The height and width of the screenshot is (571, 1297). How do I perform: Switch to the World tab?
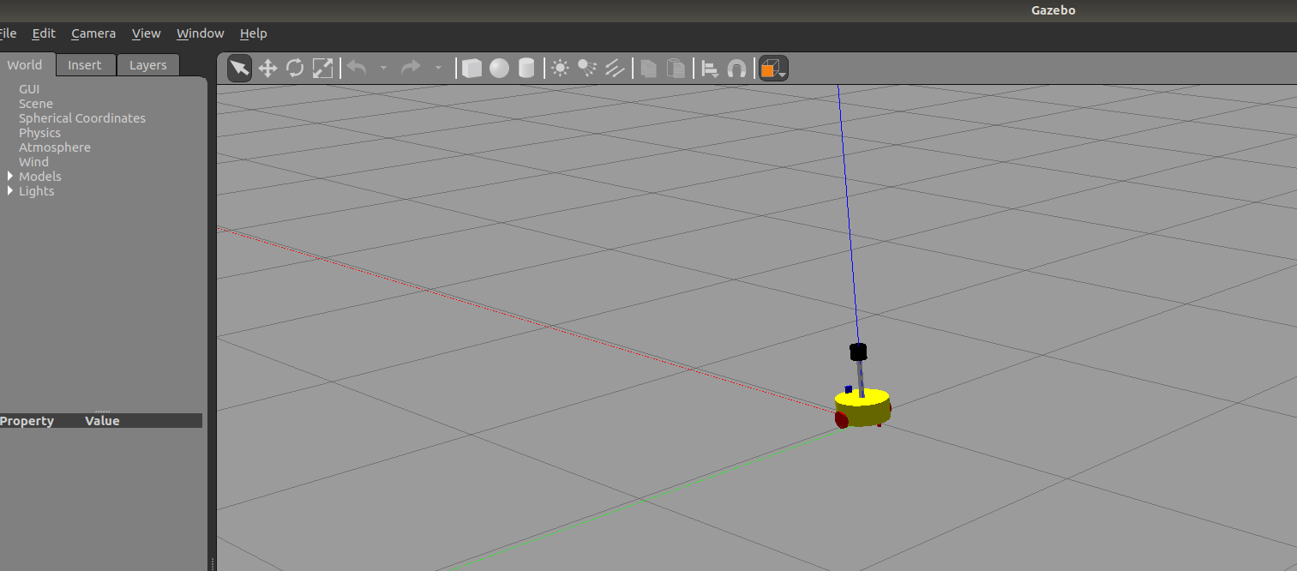pyautogui.click(x=25, y=65)
